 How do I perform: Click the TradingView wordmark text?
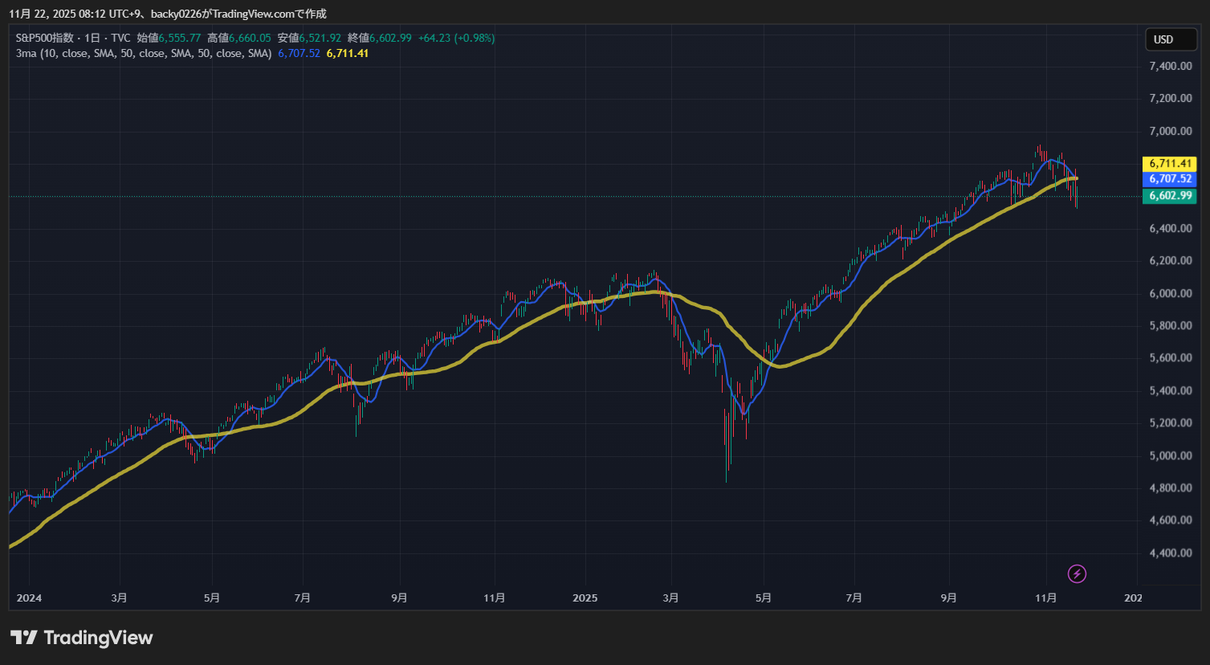[98, 638]
